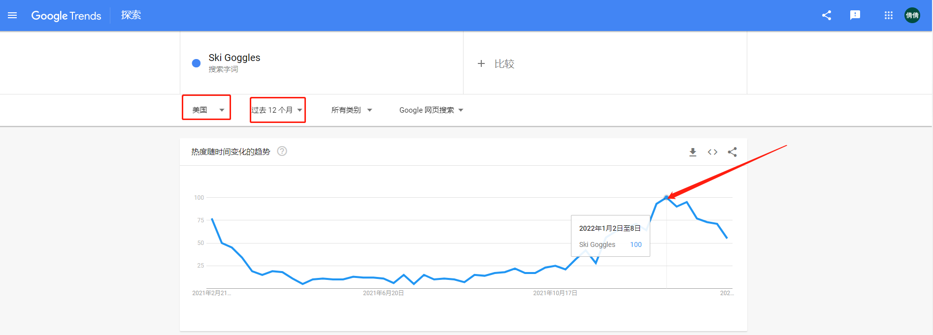Image resolution: width=933 pixels, height=335 pixels.
Task: Click the blue Ski Goggles color dot
Action: click(x=196, y=63)
